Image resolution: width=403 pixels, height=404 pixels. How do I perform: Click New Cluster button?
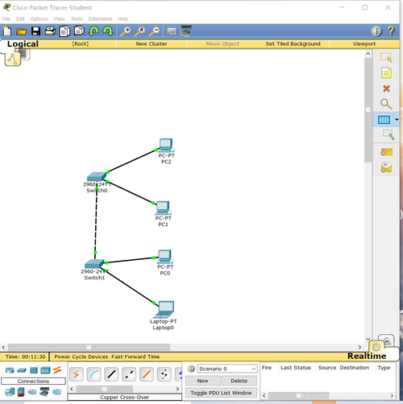pos(152,43)
